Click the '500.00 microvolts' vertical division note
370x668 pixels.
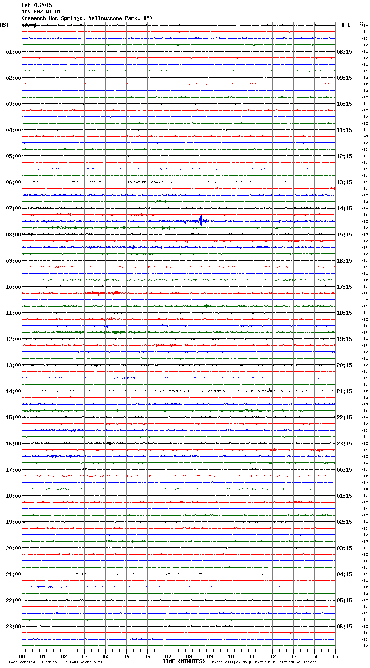84,662
